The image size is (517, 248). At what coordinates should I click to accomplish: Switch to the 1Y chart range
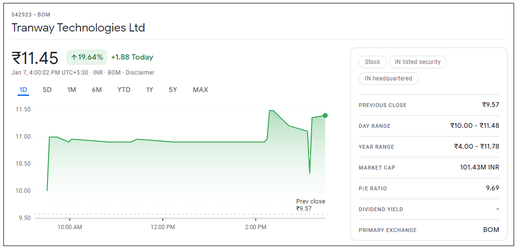pos(150,90)
